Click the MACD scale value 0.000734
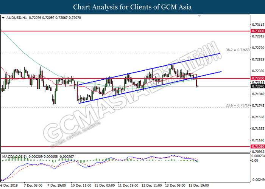Image resolution: width=265 pixels, height=189 pixels. point(258,156)
